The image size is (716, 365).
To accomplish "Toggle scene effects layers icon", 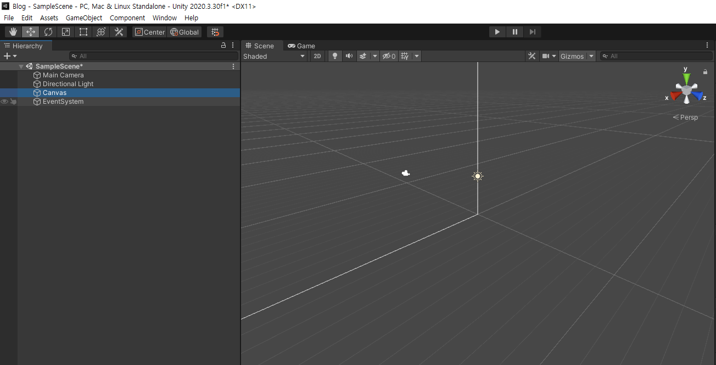I will 363,56.
